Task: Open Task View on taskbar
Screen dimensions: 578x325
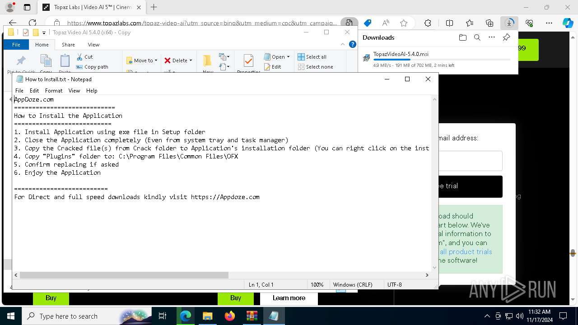Action: coord(163,316)
